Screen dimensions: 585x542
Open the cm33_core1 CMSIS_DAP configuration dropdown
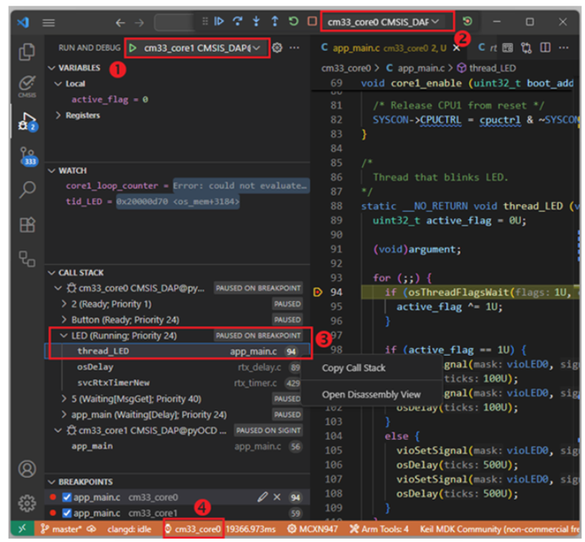tap(258, 48)
